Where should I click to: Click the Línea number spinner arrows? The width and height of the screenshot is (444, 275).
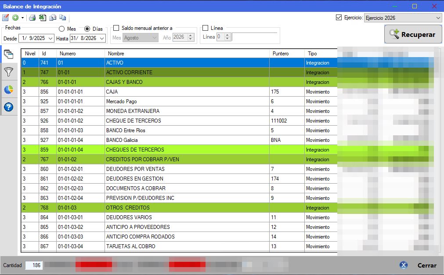227,37
